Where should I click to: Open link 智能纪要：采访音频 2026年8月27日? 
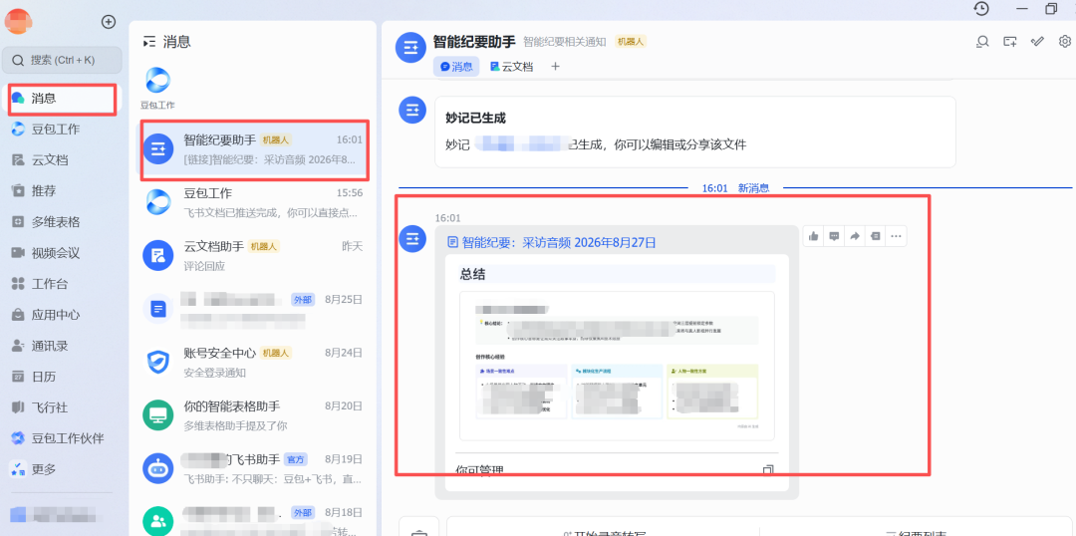552,242
